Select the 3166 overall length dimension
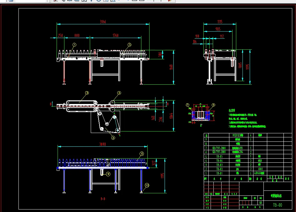The image size is (296, 212). tap(103, 22)
